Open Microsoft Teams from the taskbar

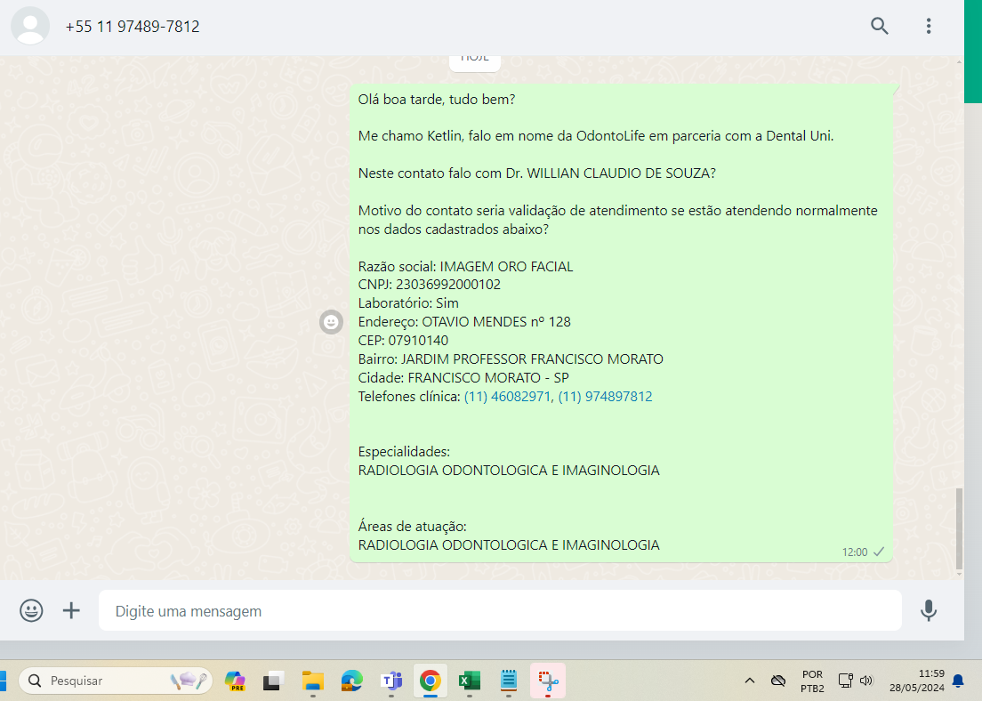coord(391,681)
